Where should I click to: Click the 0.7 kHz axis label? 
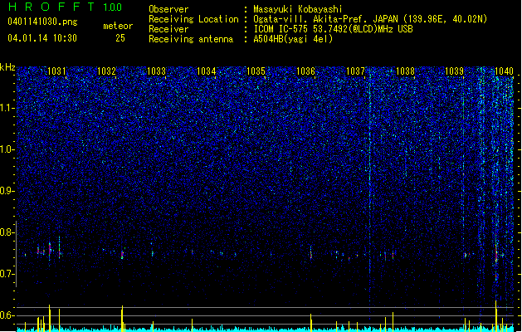pos(7,274)
